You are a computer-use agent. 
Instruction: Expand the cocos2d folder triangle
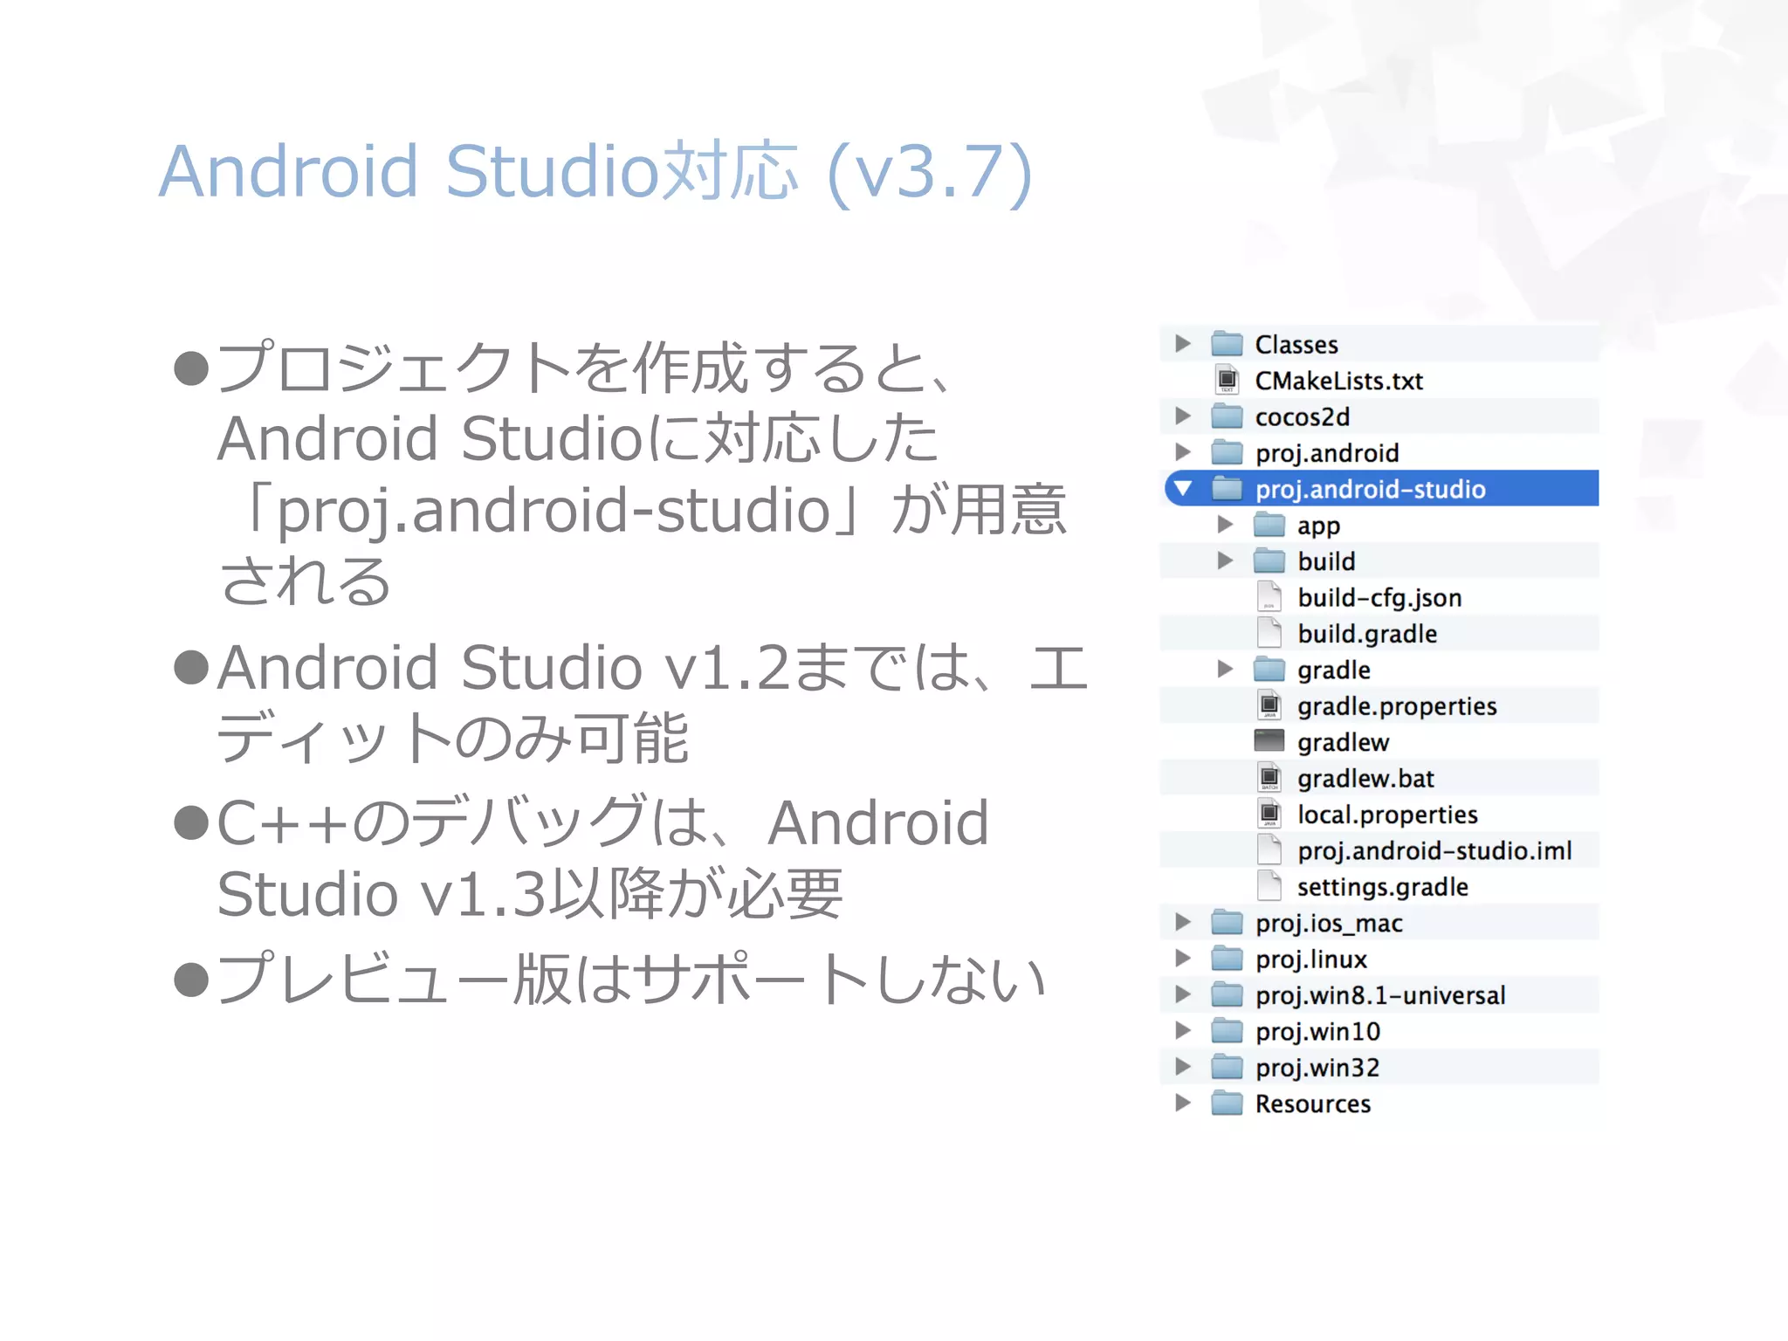1183,416
